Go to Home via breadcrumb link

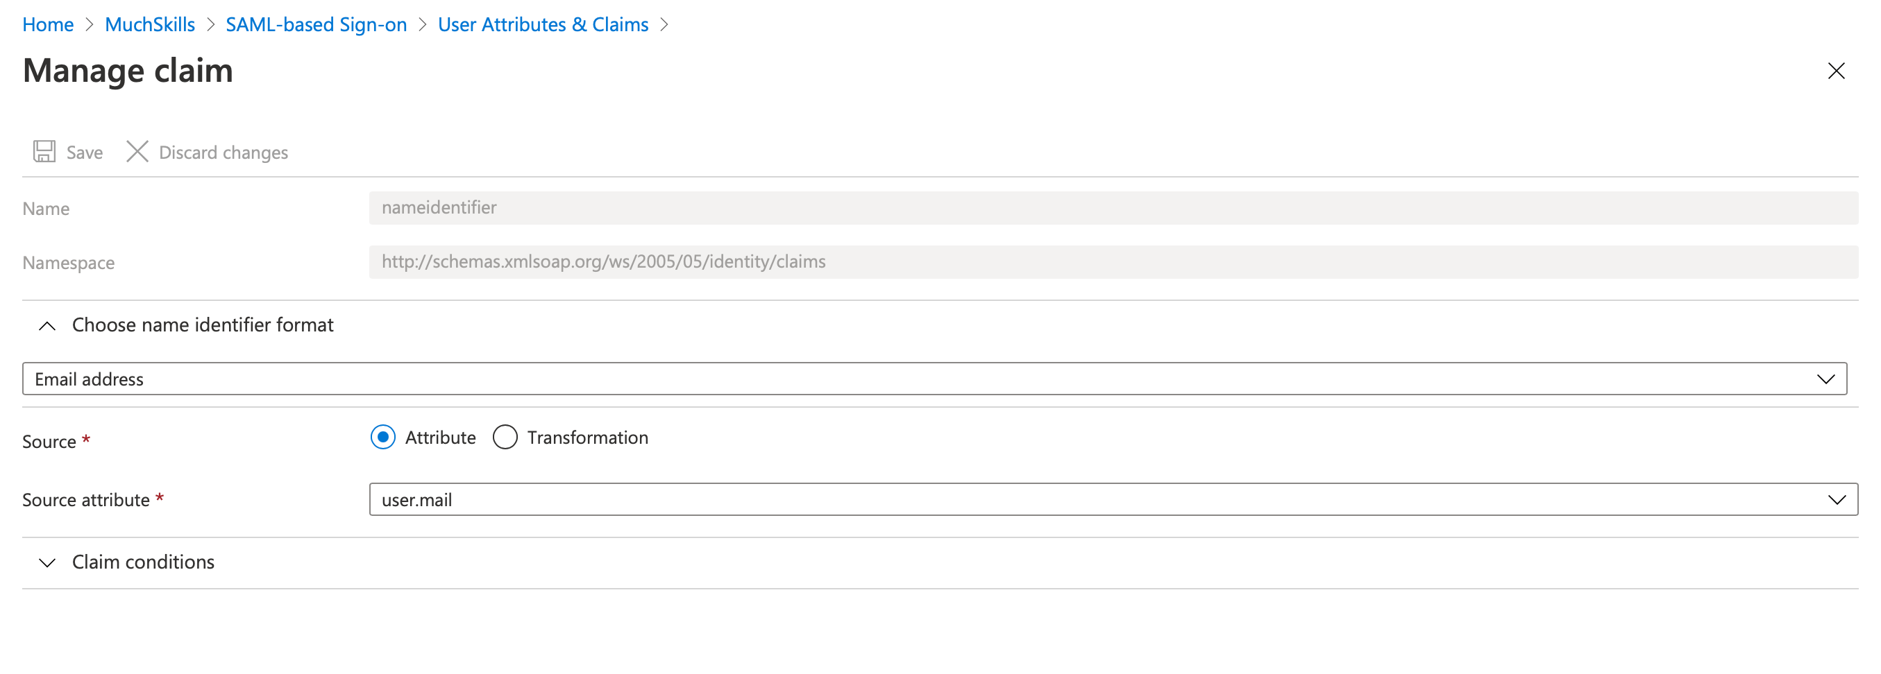pyautogui.click(x=47, y=24)
